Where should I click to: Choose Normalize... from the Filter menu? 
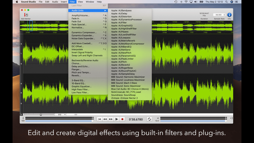[x=78, y=27]
